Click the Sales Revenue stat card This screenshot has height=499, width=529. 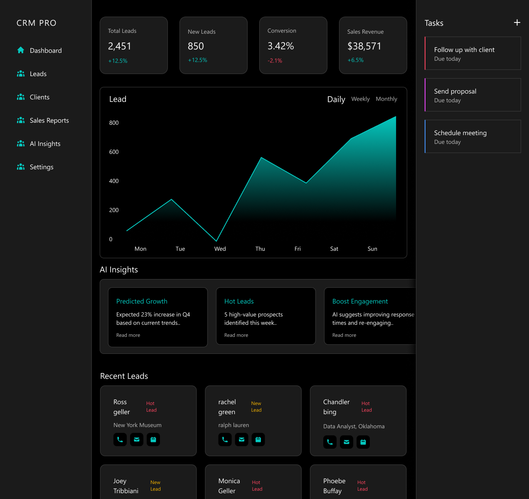pyautogui.click(x=373, y=45)
